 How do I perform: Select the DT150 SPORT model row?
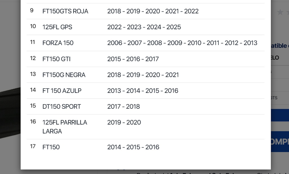(146, 106)
